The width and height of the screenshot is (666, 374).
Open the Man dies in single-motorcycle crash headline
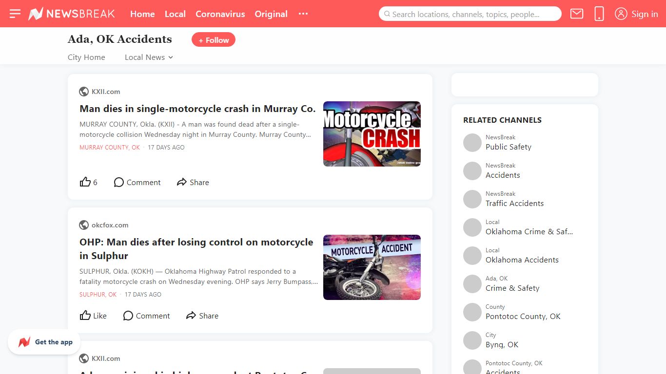[197, 109]
